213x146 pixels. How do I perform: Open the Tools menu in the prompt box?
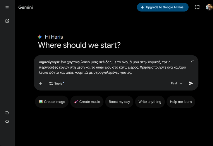[56, 84]
